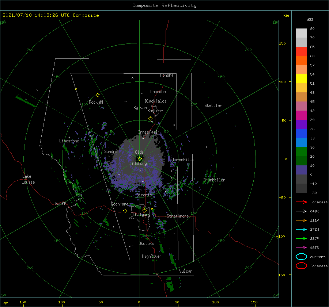The image size is (329, 307).
Task: Click the HighRiver label
Action: point(152,256)
